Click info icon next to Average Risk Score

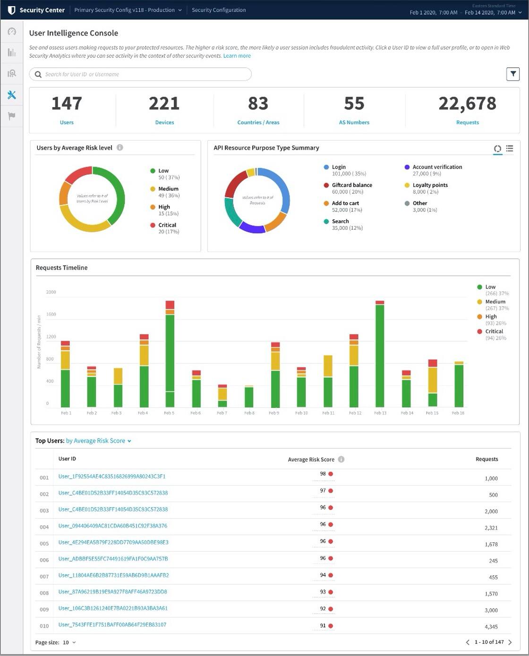[x=341, y=459]
